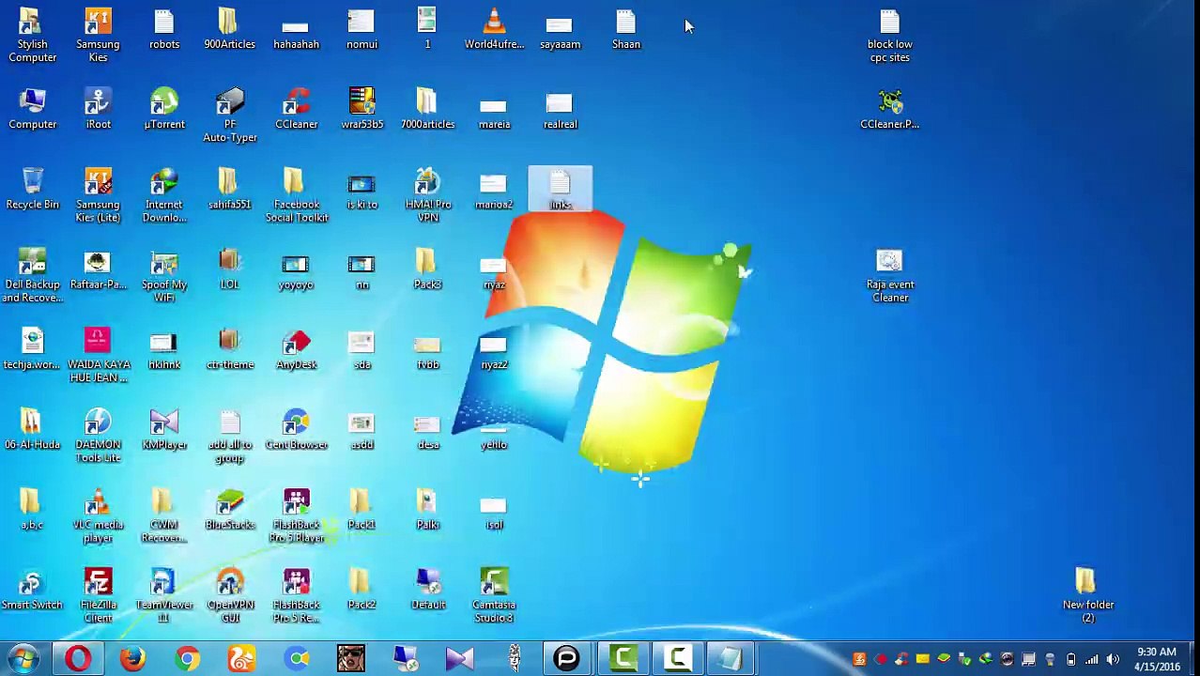Open Internet Download Manager shortcut

(164, 195)
